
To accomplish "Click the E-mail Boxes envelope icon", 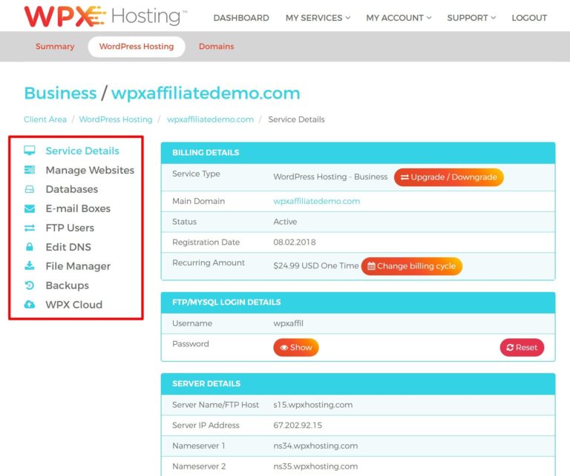I will click(30, 208).
